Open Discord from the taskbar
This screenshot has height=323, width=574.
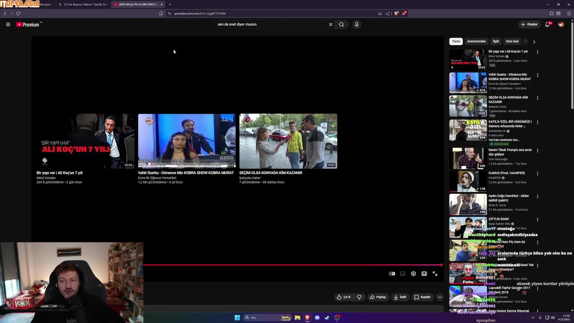coord(317,318)
